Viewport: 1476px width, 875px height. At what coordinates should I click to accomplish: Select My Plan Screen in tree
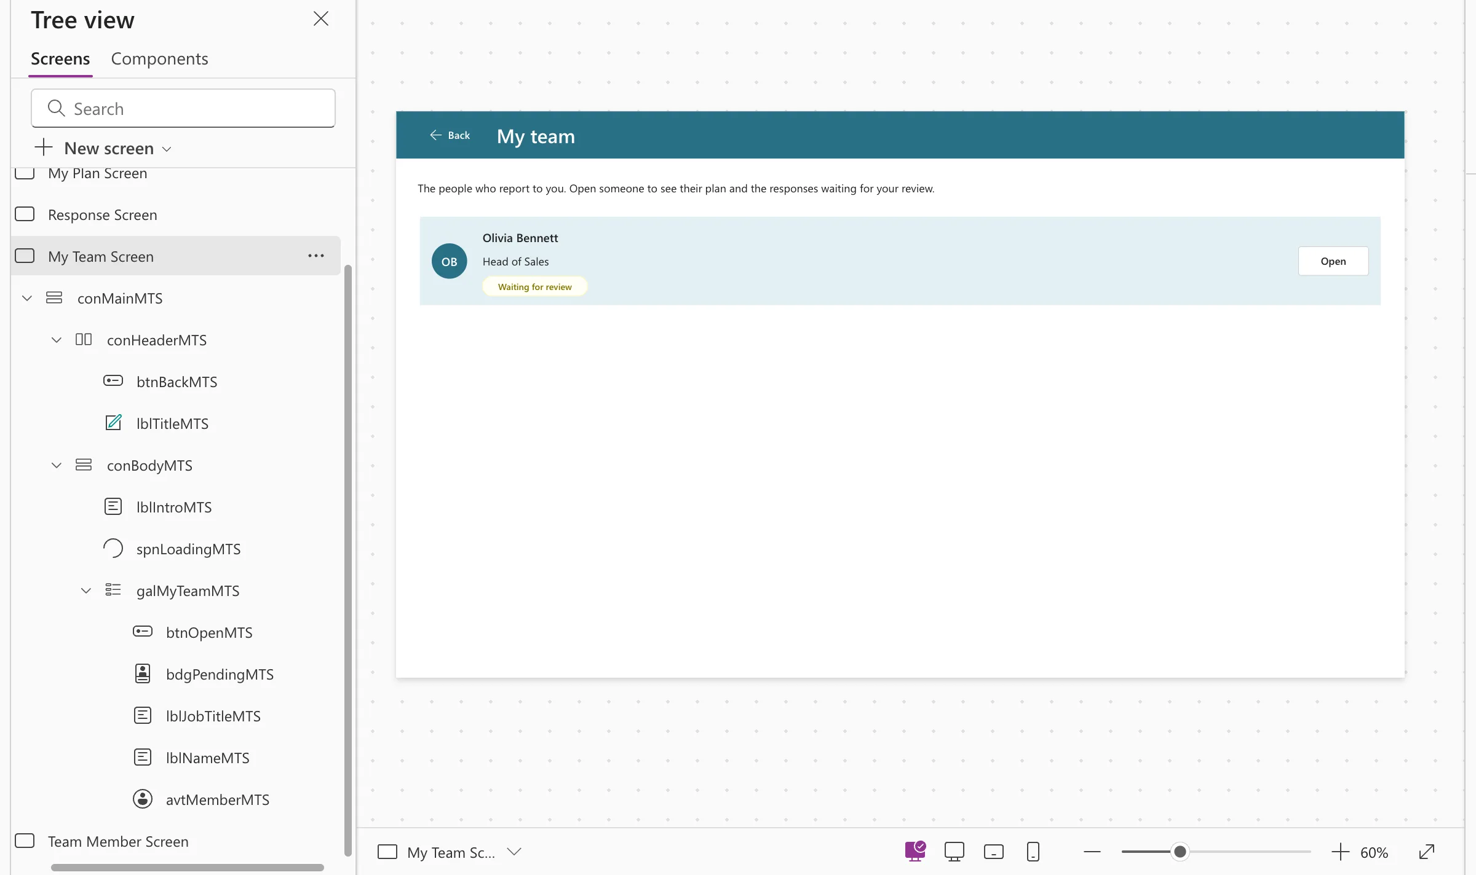tap(97, 173)
